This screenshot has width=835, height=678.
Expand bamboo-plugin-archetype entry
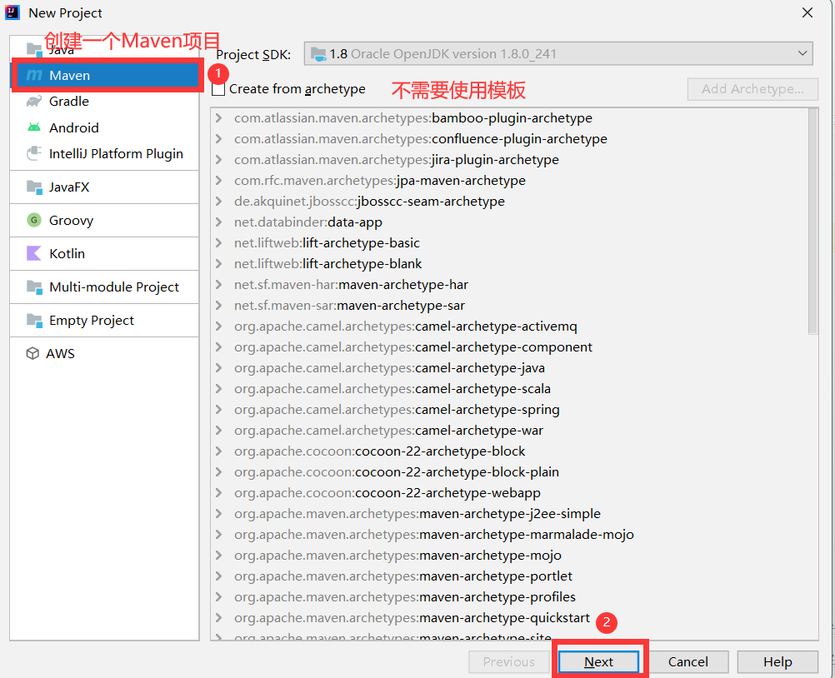pos(218,117)
